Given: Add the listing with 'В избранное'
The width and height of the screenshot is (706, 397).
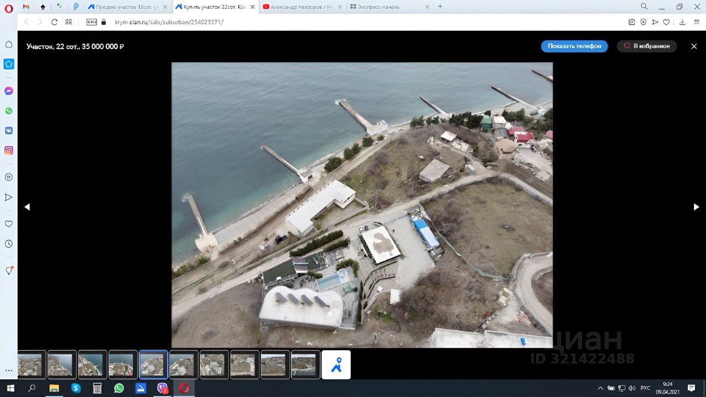Looking at the screenshot, I should coord(647,46).
